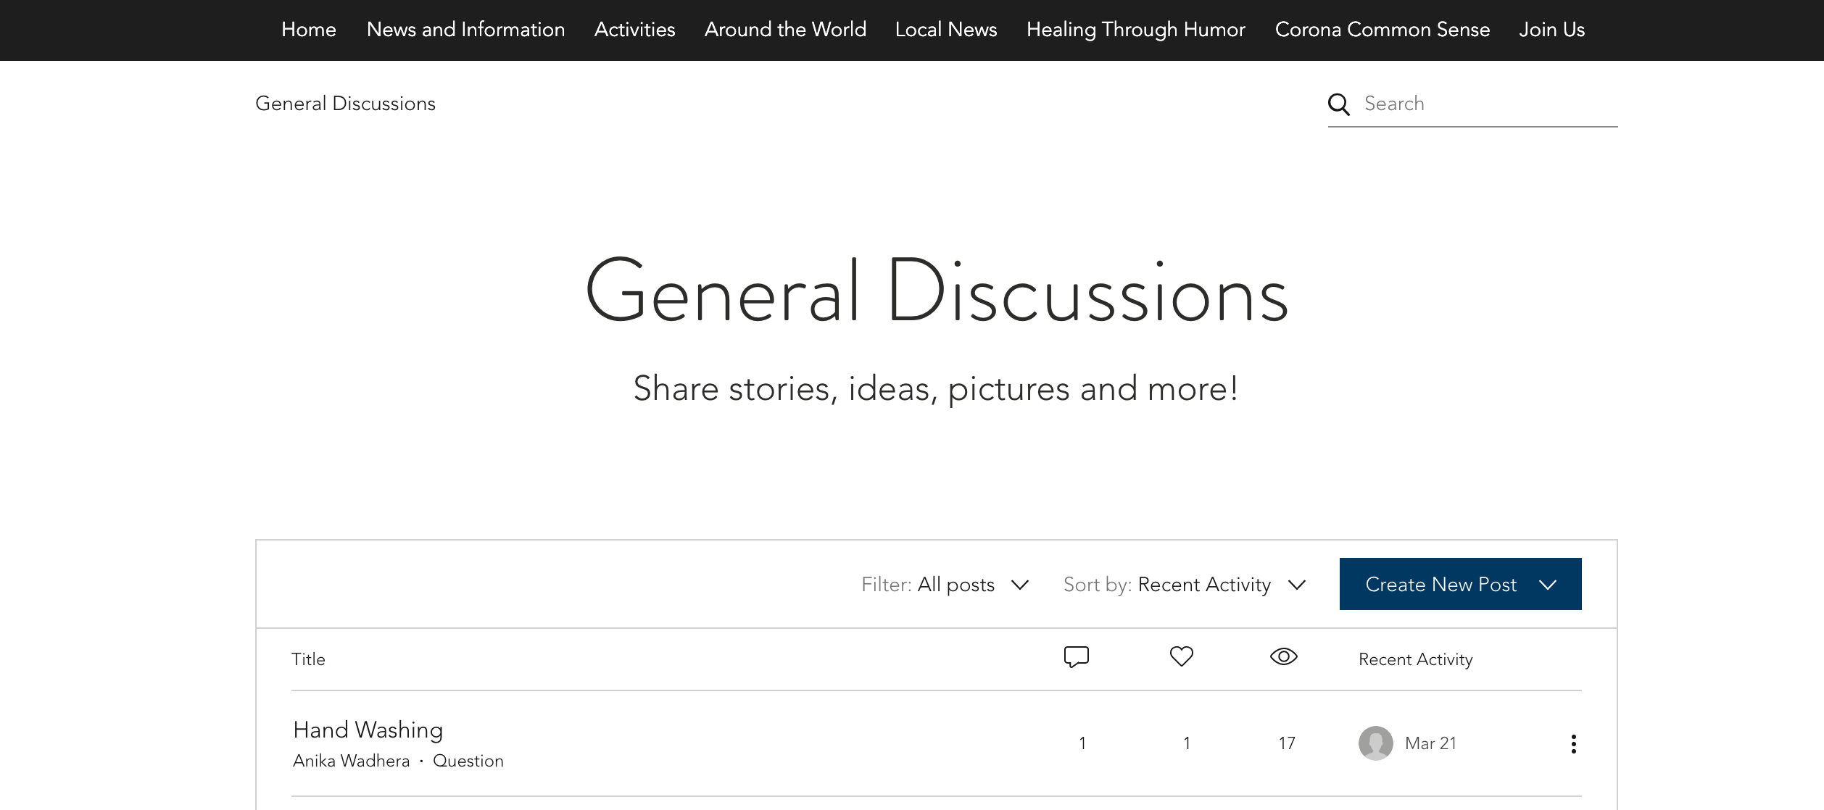
Task: Click the views column eye icon
Action: click(1283, 656)
